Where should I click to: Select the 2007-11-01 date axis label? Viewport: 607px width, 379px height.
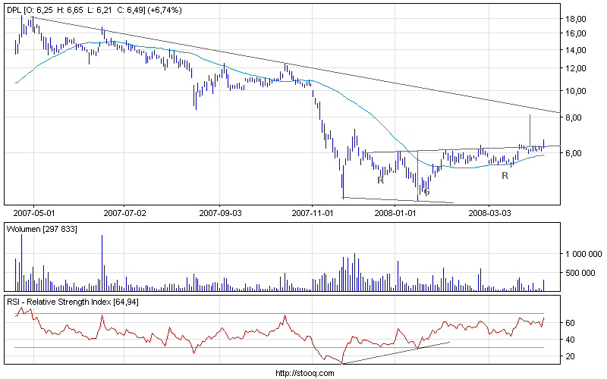click(x=313, y=213)
